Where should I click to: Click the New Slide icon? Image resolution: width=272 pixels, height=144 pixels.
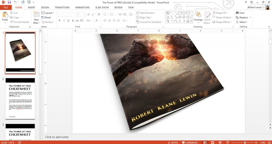click(36, 14)
